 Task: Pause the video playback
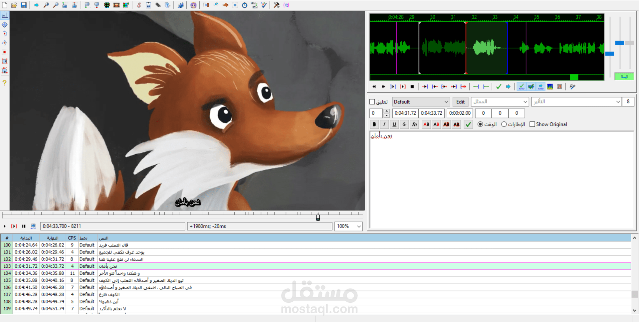24,226
